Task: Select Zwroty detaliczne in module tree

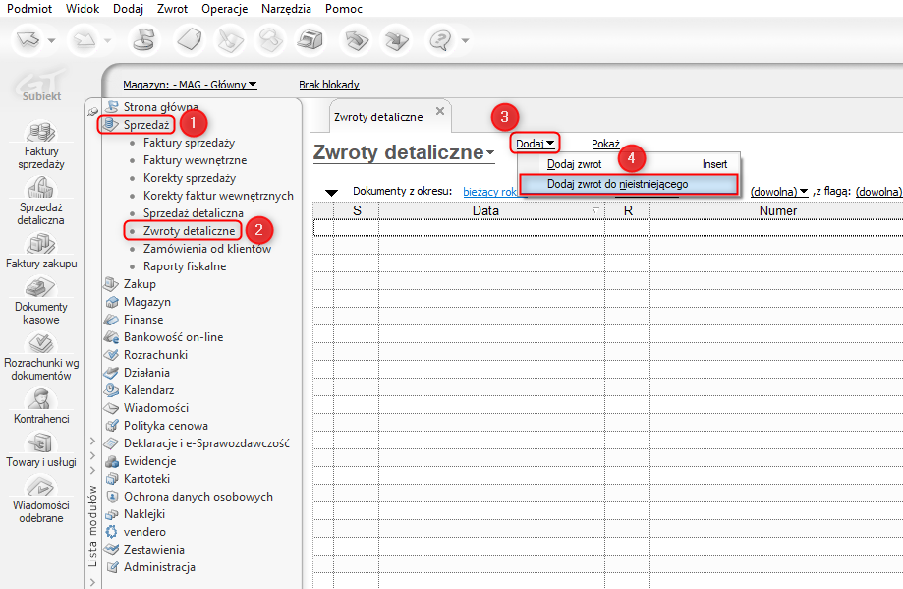Action: click(189, 231)
